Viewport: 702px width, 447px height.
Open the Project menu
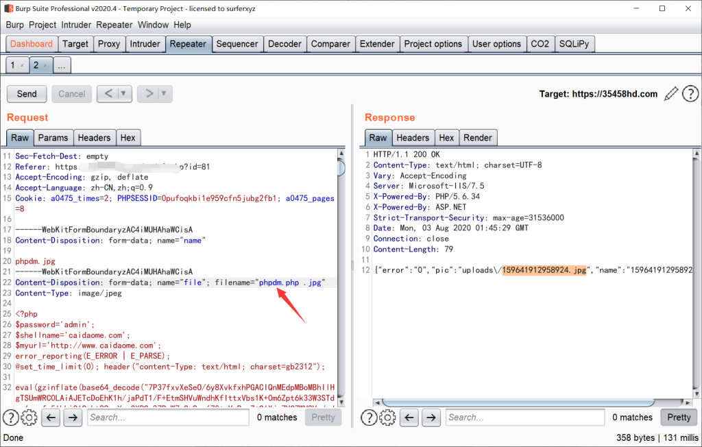tap(43, 25)
